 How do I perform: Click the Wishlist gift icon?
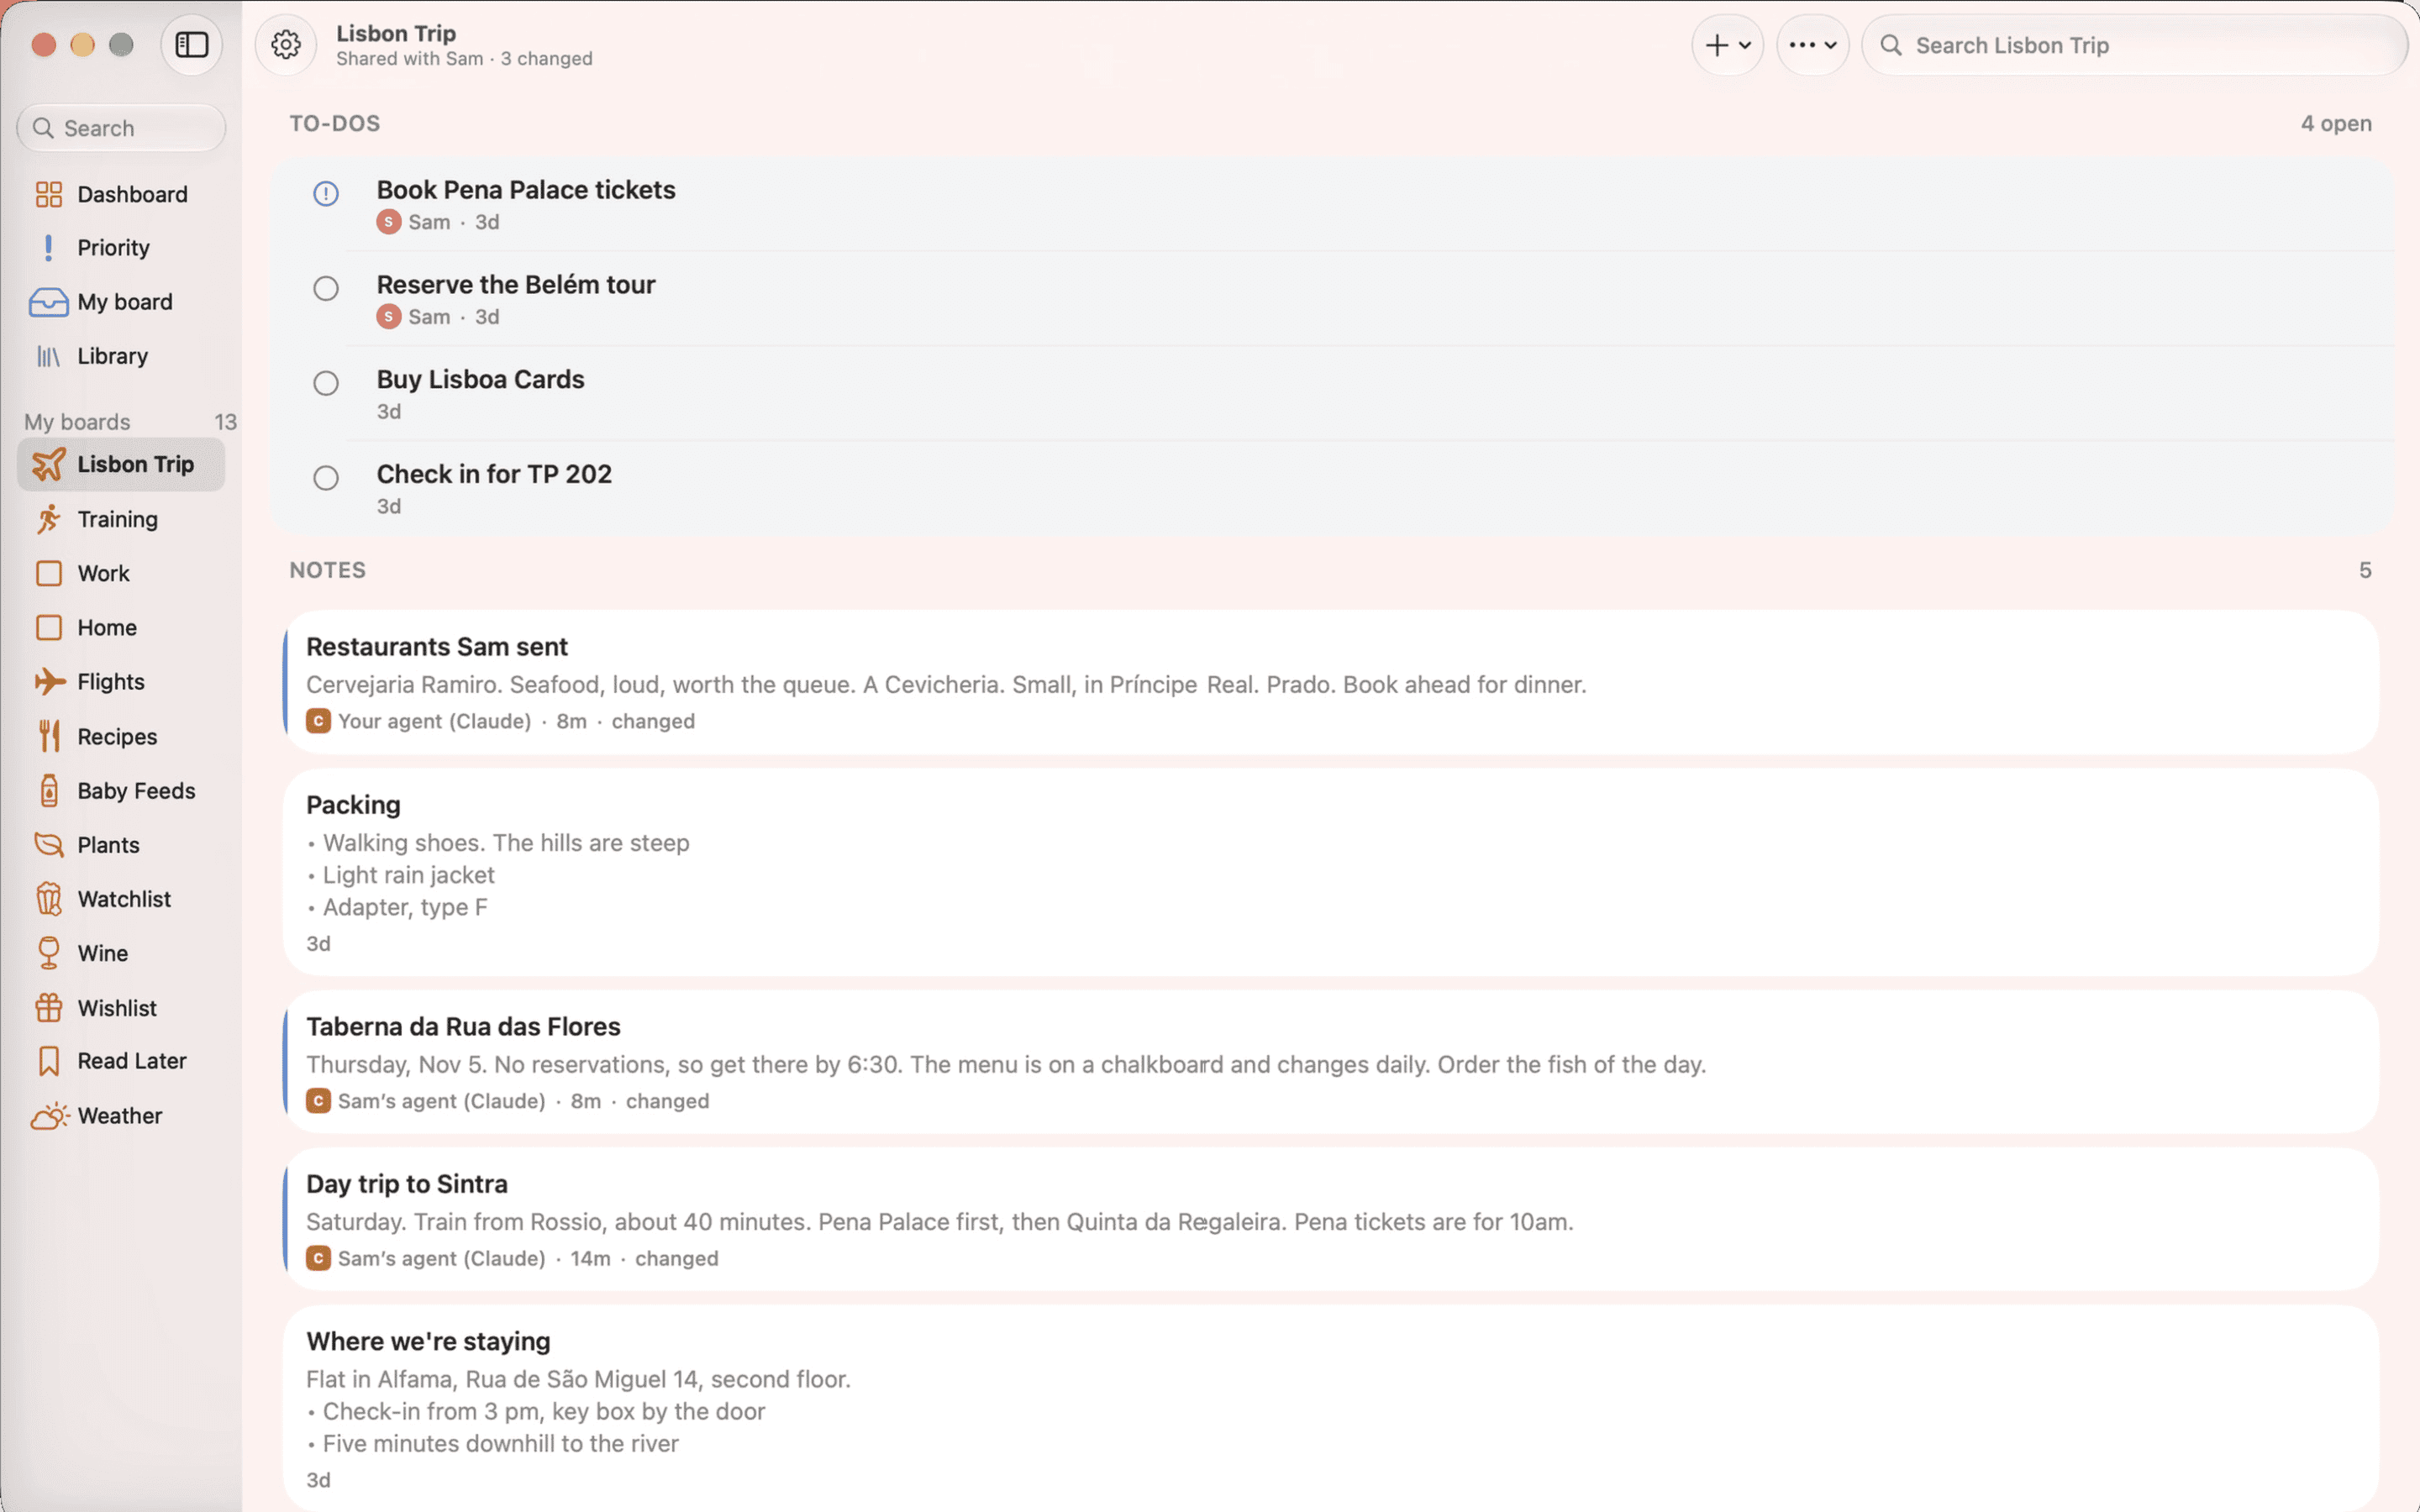click(x=49, y=1008)
